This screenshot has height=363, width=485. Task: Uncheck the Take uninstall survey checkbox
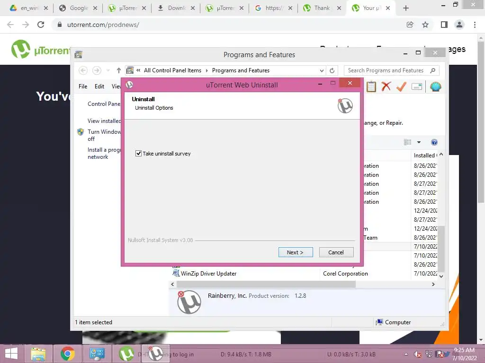click(x=138, y=154)
